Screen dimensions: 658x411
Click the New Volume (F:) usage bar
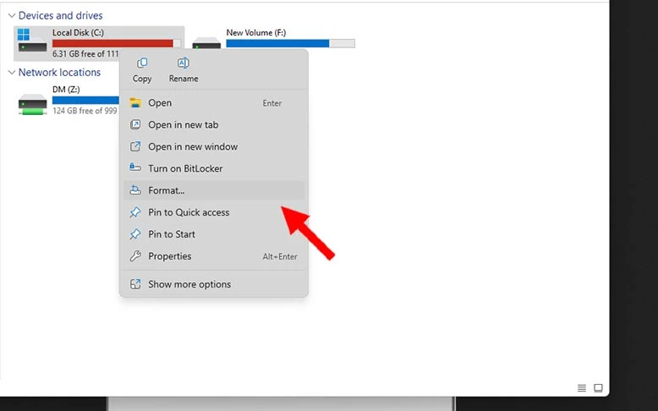[x=290, y=44]
